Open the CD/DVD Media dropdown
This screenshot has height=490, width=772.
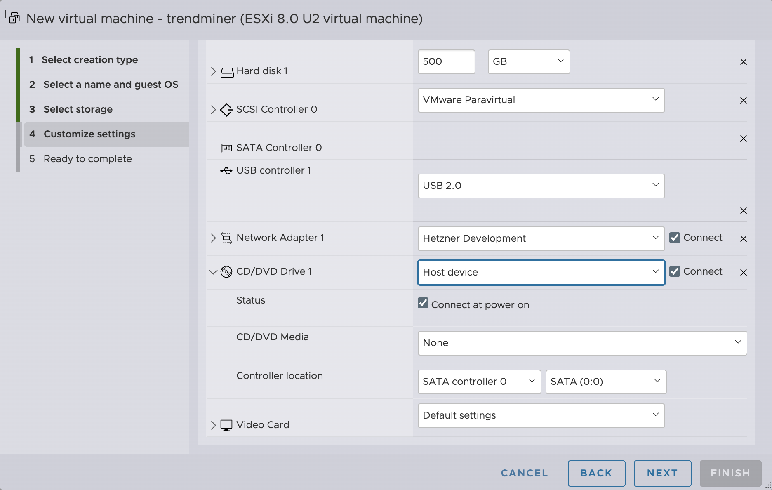tap(582, 343)
